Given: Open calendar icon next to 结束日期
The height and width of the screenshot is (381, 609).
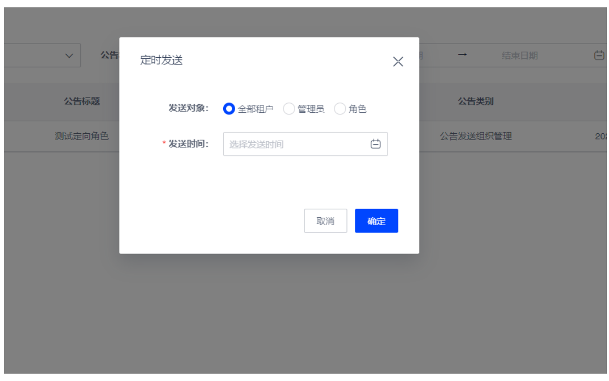Looking at the screenshot, I should coord(599,55).
